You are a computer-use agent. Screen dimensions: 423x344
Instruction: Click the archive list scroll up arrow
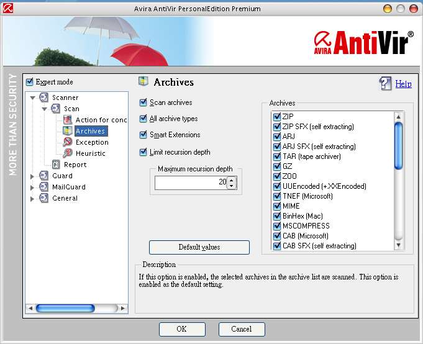398,117
